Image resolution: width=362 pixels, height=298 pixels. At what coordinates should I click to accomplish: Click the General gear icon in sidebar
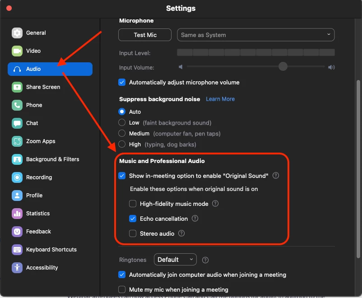coord(17,33)
